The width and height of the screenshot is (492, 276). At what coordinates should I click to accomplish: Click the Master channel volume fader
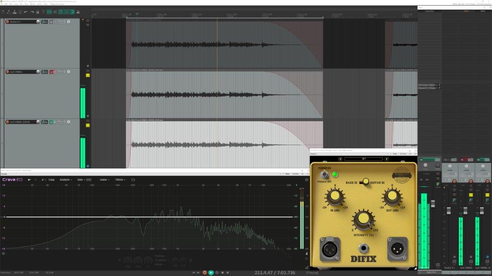pyautogui.click(x=432, y=204)
